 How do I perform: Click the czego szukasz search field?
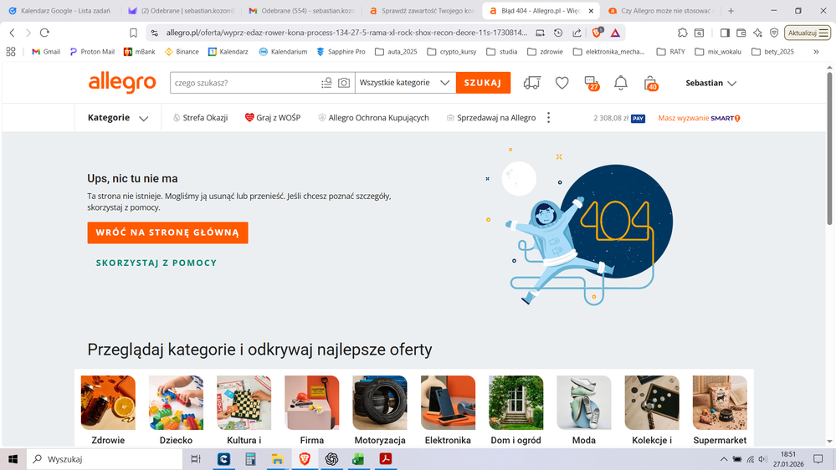point(243,83)
